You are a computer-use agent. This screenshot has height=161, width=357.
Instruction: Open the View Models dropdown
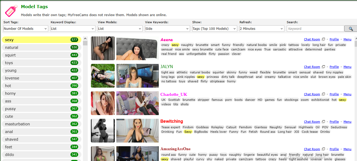120,29
